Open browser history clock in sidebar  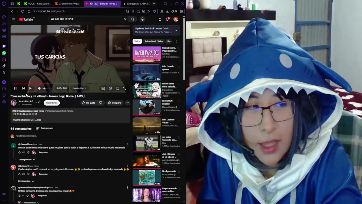tap(4, 89)
